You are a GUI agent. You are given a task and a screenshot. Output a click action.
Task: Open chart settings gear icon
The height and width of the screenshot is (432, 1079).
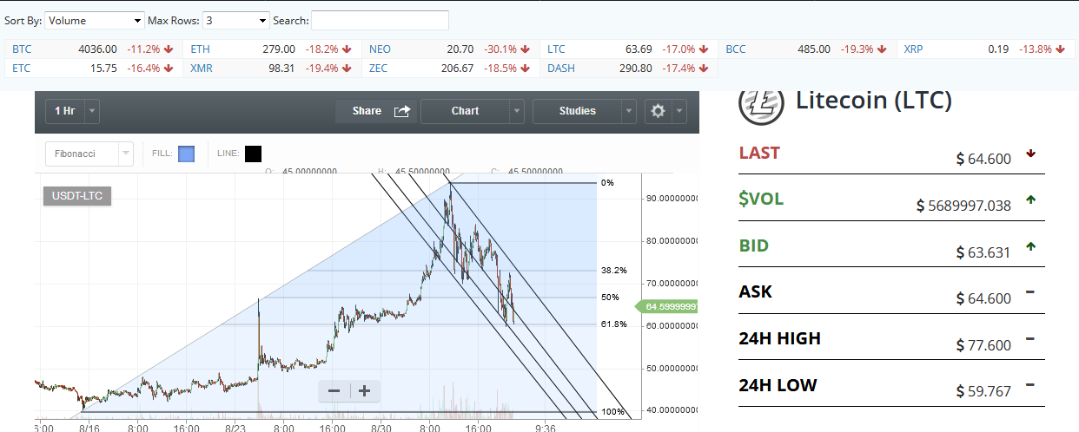(x=658, y=111)
